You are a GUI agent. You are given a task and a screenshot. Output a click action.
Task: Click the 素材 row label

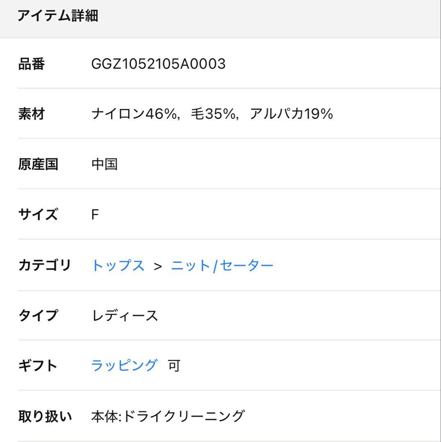point(32,114)
